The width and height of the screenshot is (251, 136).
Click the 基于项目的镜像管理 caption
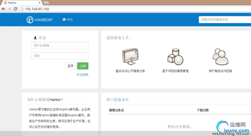175,71
